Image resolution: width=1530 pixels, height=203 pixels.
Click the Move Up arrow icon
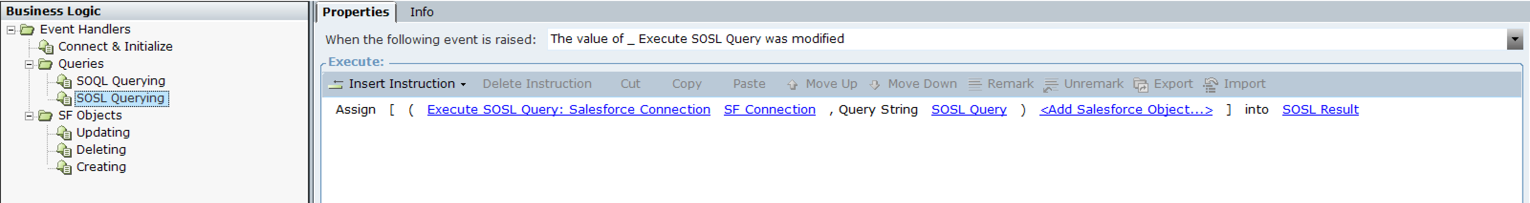(x=792, y=84)
